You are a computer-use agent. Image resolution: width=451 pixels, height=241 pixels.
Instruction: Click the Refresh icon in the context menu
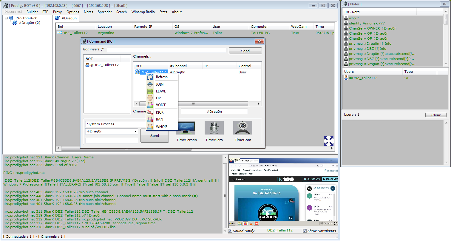tap(150, 77)
